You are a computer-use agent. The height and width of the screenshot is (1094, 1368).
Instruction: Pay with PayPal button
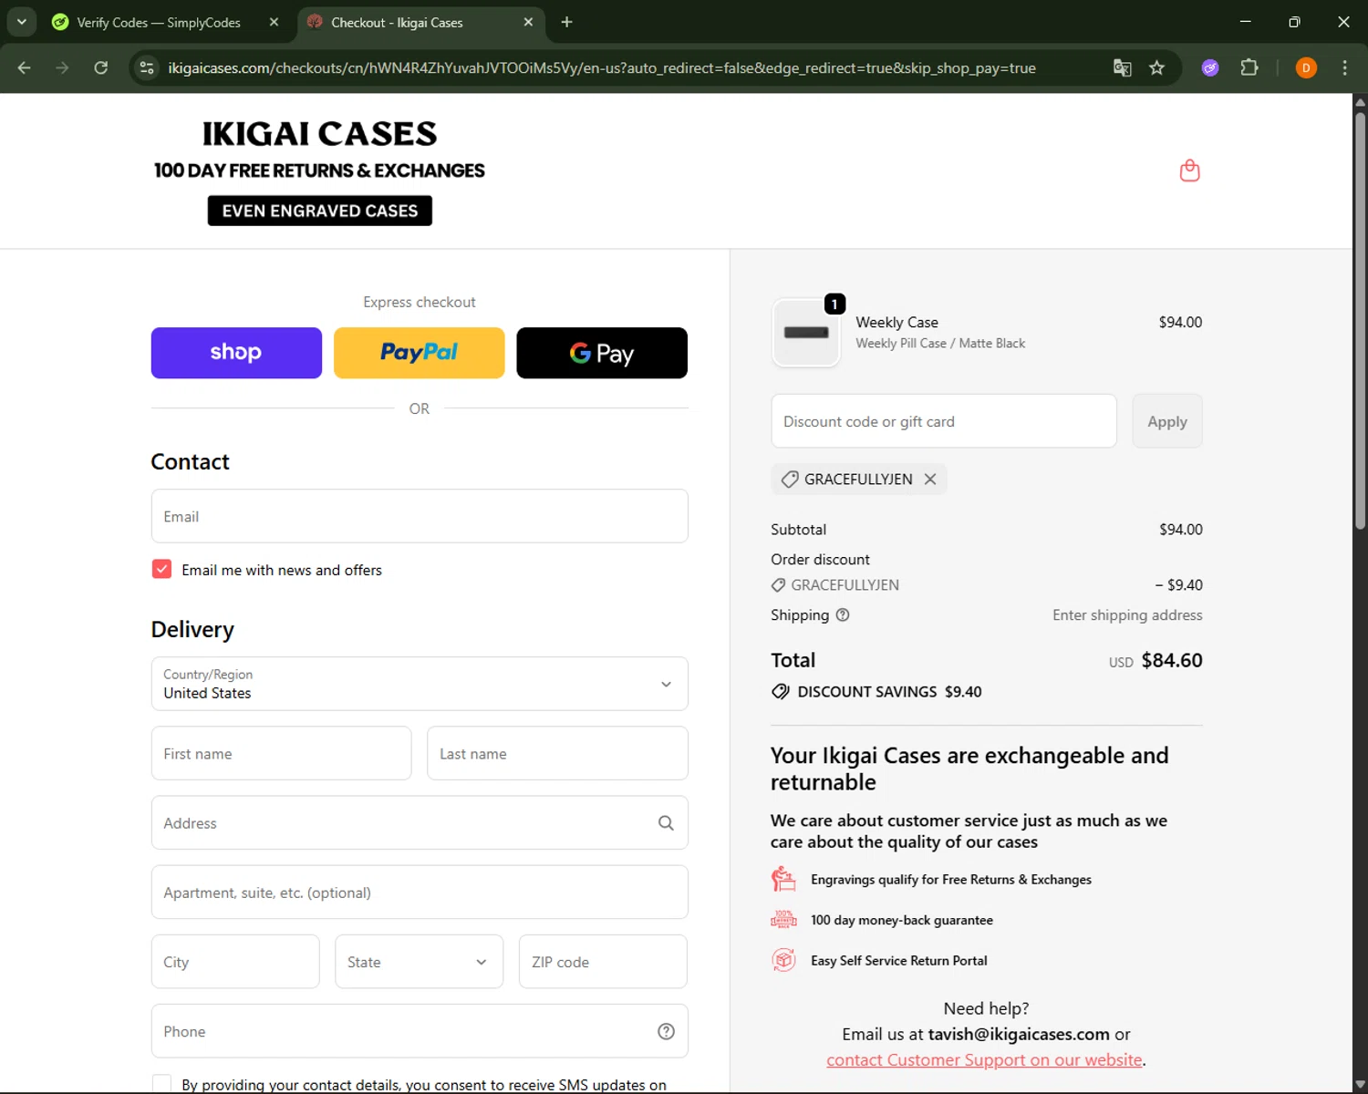(x=420, y=353)
